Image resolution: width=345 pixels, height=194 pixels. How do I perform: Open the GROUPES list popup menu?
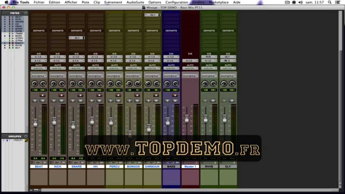[26, 136]
